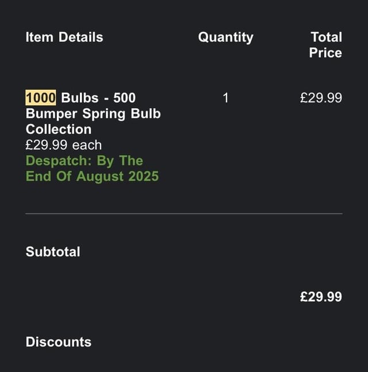Select the green Despatch date notice

[x=92, y=168]
